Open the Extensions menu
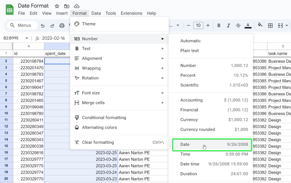Image resolution: width=291 pixels, height=183 pixels. pos(131,13)
